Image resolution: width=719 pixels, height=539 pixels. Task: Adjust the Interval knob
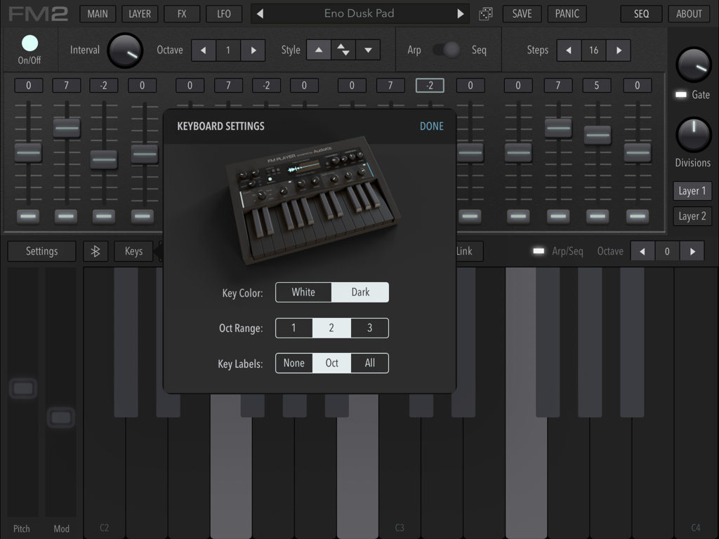click(x=125, y=50)
